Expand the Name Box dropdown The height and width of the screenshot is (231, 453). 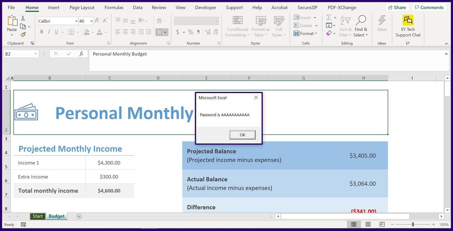pos(35,54)
